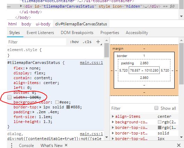Click the closing body tag
Screen dimensions: 184x148
pyautogui.click(x=23, y=18)
